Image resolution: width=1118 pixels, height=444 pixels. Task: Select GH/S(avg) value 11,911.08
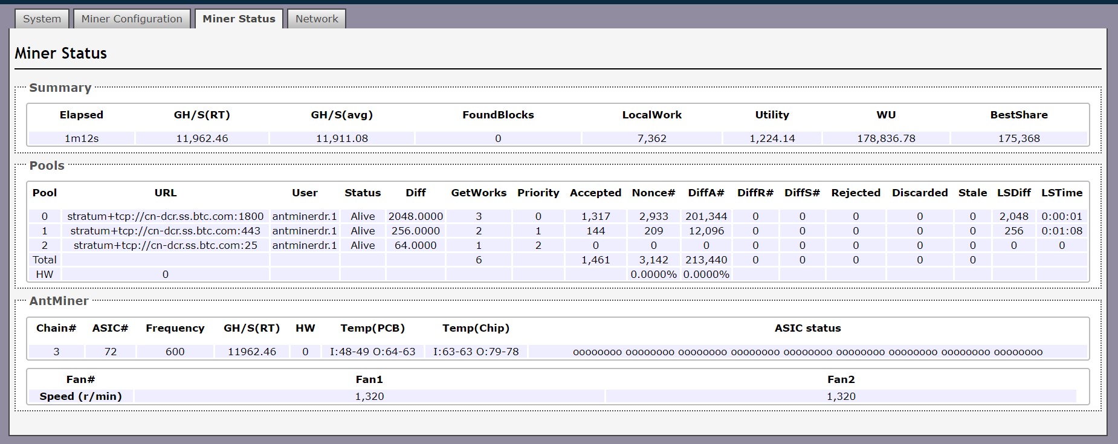[342, 138]
